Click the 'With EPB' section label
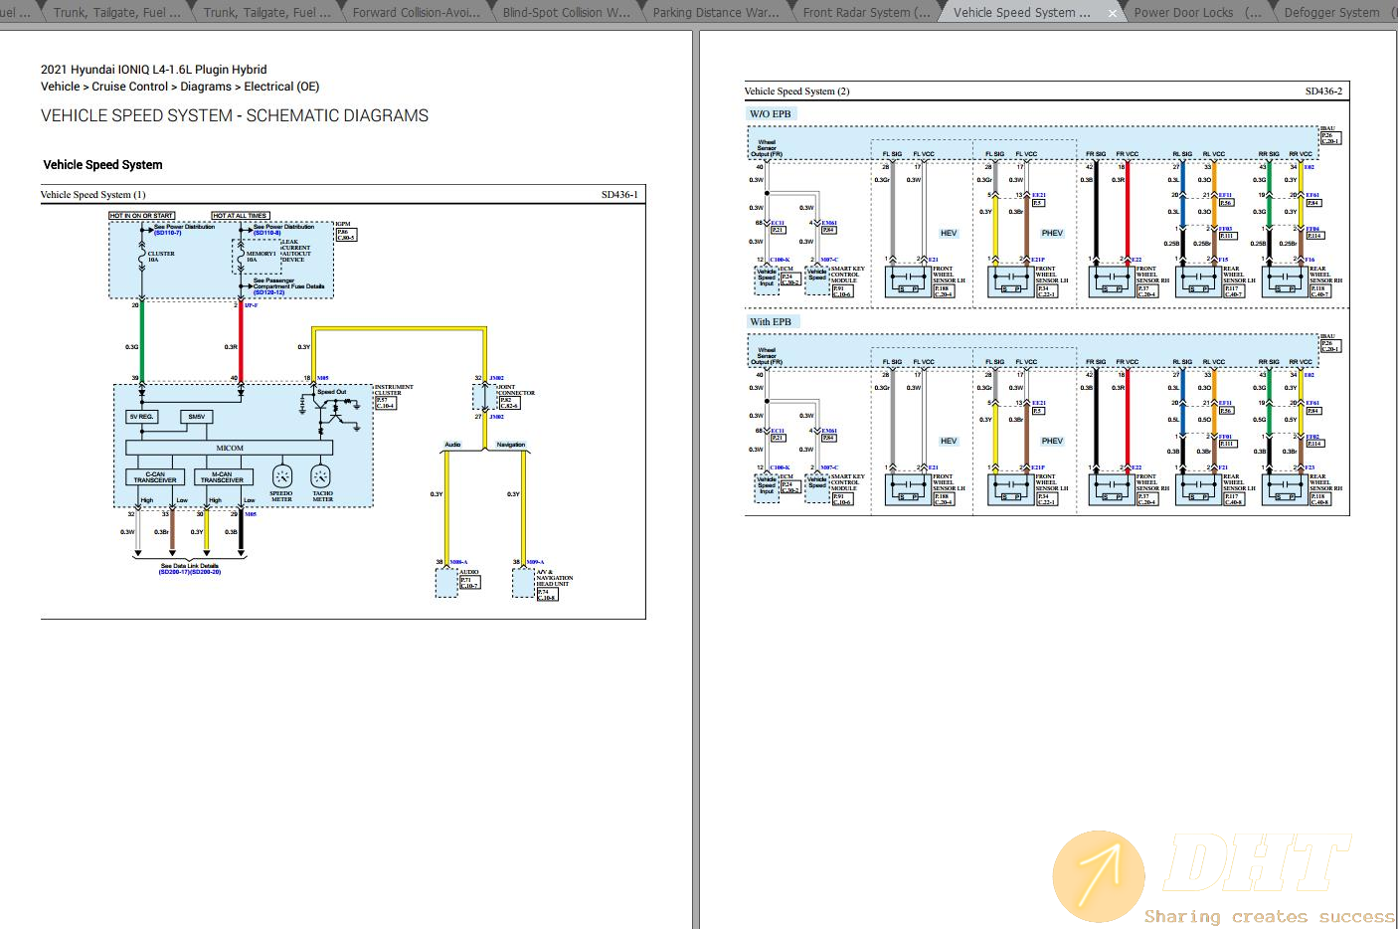 tap(771, 321)
